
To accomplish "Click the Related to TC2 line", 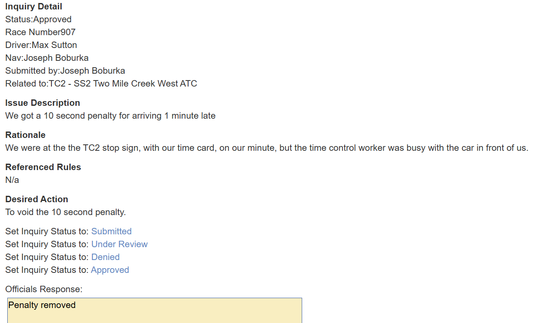I will [101, 84].
